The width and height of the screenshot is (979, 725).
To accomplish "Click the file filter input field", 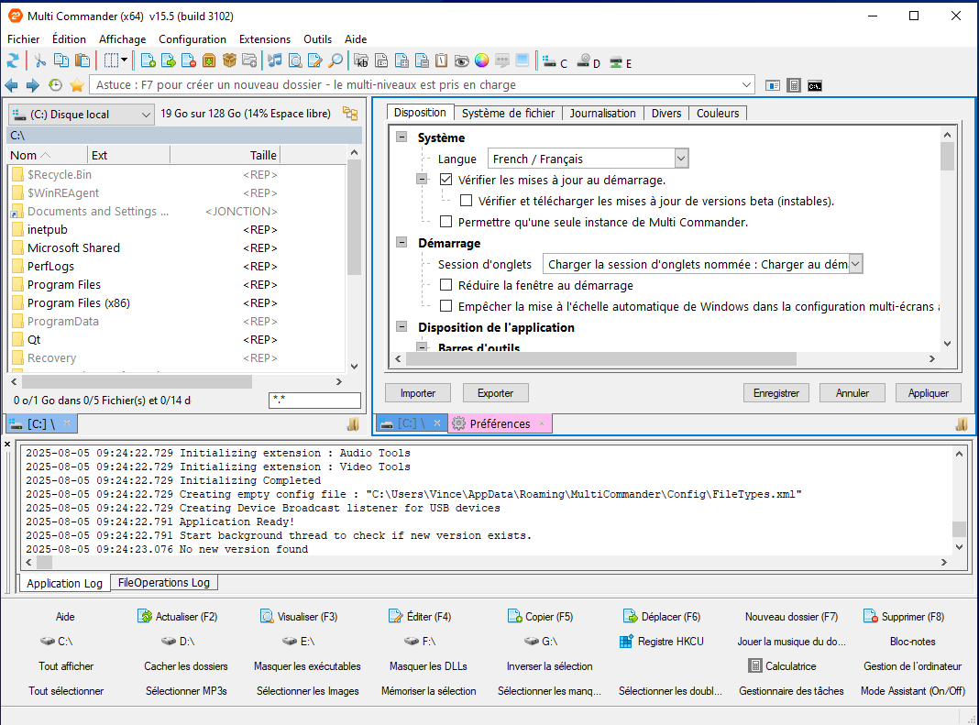I will pyautogui.click(x=314, y=401).
